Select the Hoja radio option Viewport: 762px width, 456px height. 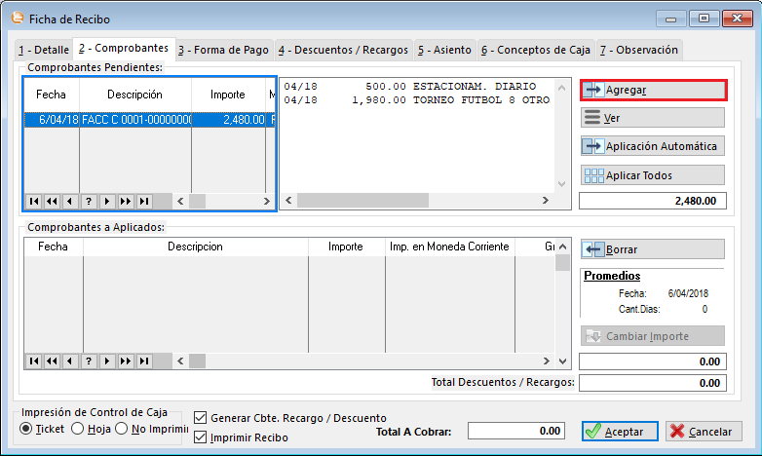[x=78, y=429]
